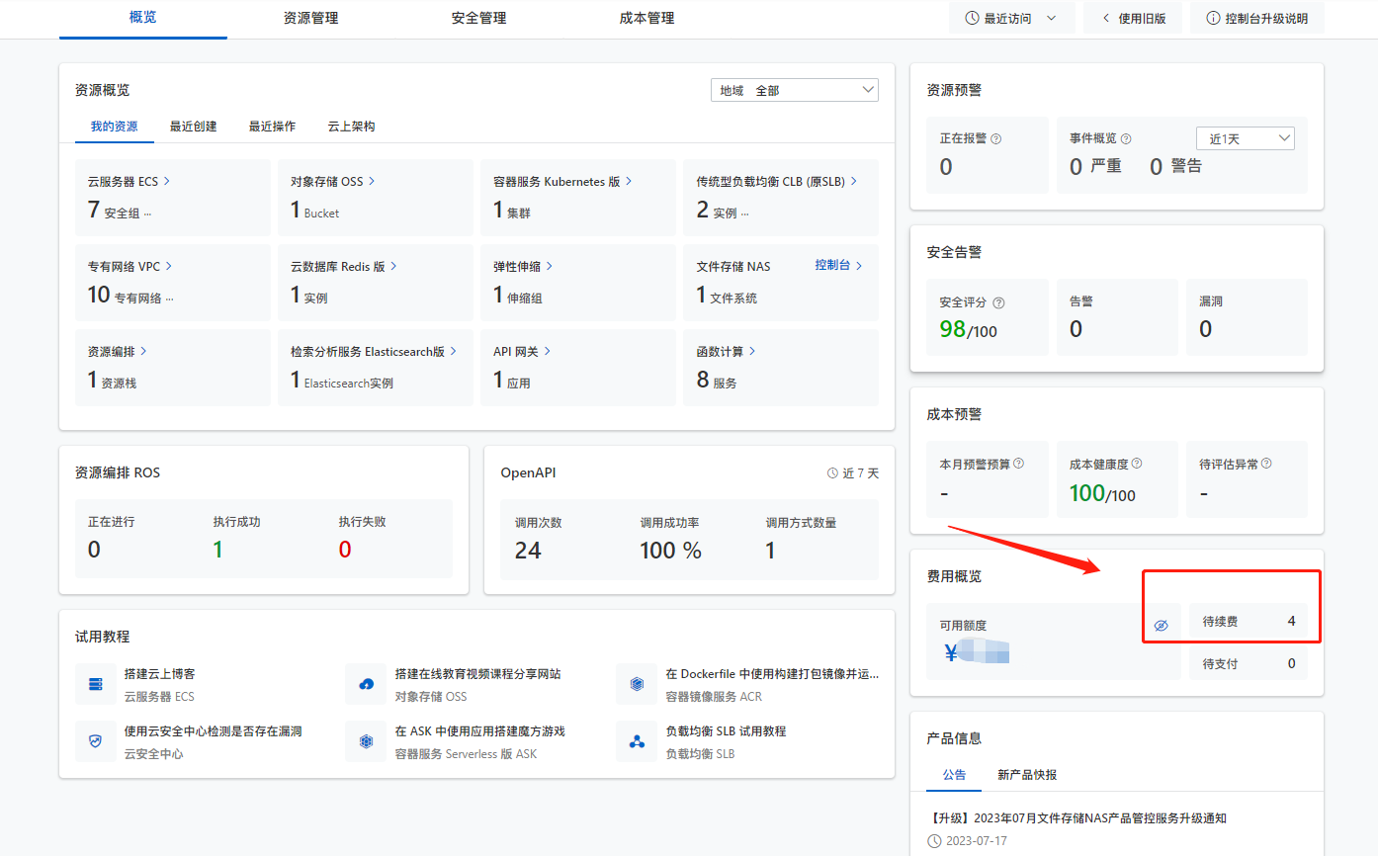Click help icon next to 正在报警
The width and height of the screenshot is (1378, 856).
tap(996, 139)
